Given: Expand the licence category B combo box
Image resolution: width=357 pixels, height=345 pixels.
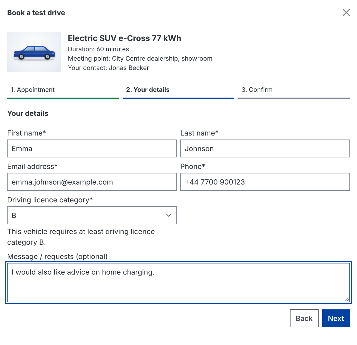Looking at the screenshot, I should pyautogui.click(x=92, y=215).
